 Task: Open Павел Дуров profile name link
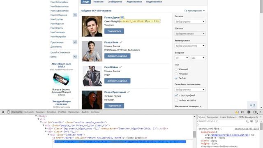coord(112,17)
